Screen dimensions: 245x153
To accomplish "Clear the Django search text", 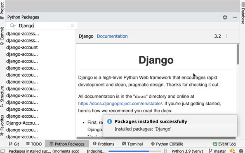I will coord(72,25).
